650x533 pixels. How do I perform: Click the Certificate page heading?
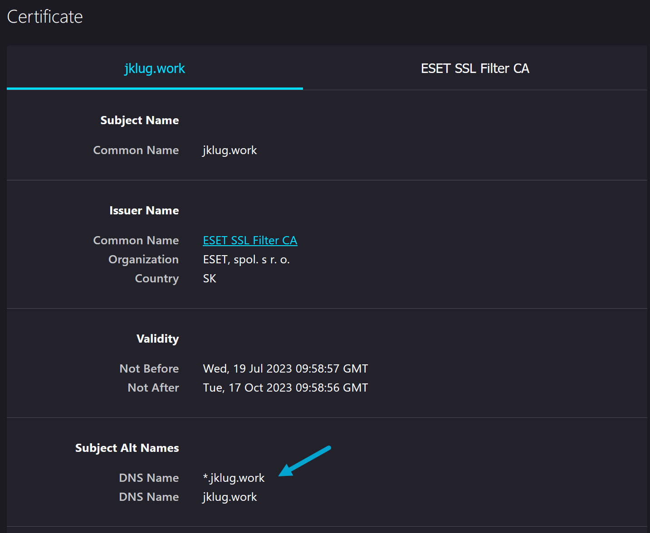pyautogui.click(x=44, y=16)
